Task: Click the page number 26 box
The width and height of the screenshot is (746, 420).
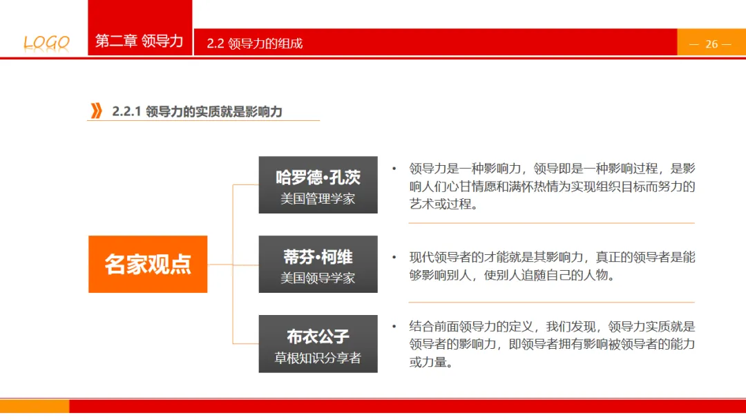Action: [711, 42]
